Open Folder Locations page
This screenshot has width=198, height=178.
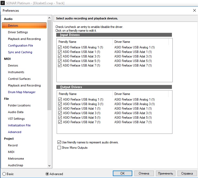point(19,105)
